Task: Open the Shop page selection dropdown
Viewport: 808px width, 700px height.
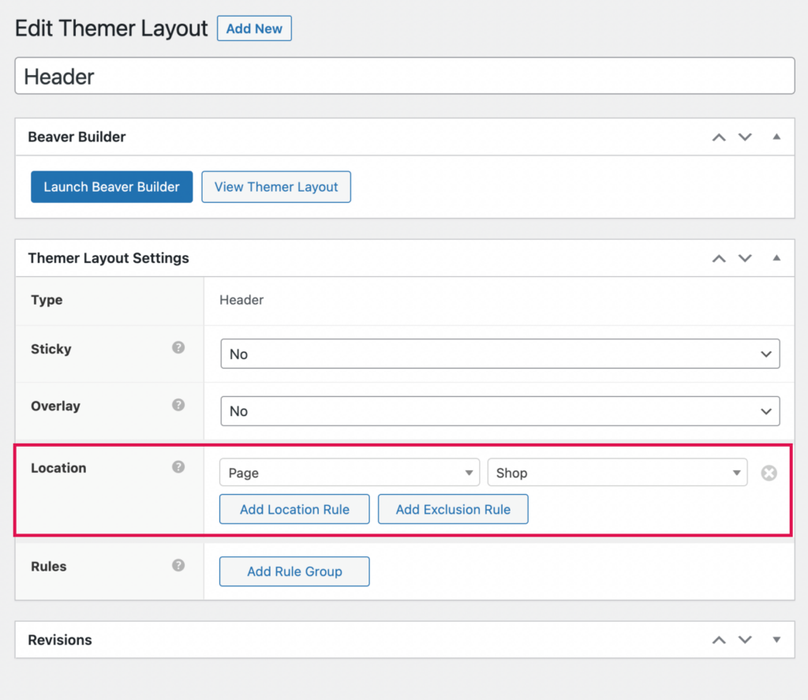Action: (617, 473)
